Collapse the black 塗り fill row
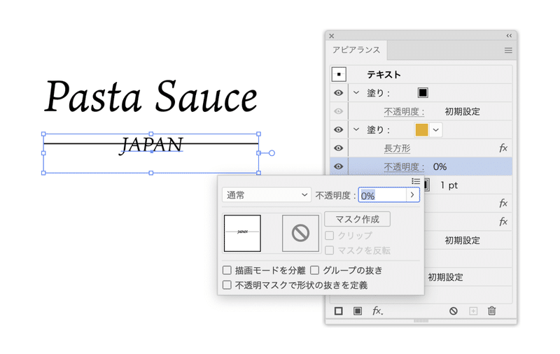Viewport: 560px width, 354px height. (356, 92)
